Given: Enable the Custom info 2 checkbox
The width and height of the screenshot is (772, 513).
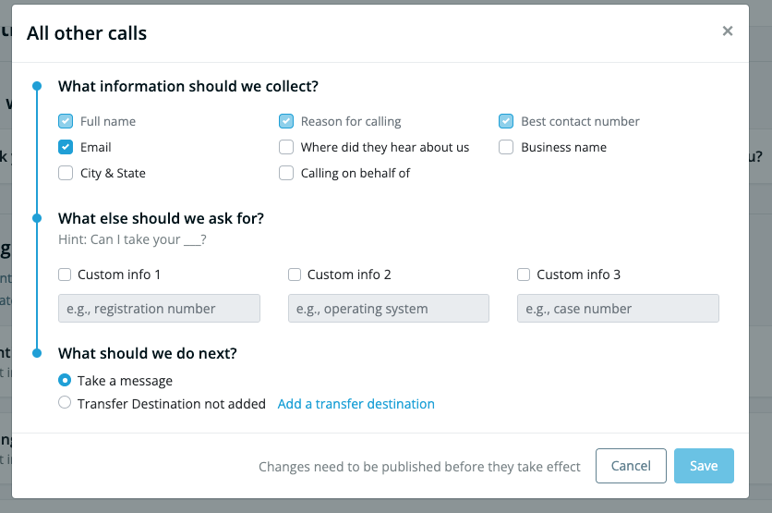Looking at the screenshot, I should pos(295,275).
